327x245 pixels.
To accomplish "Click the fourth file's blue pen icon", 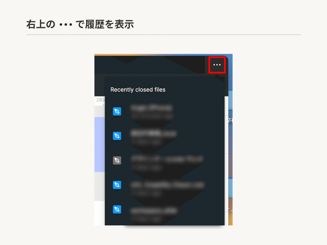I will [x=117, y=185].
